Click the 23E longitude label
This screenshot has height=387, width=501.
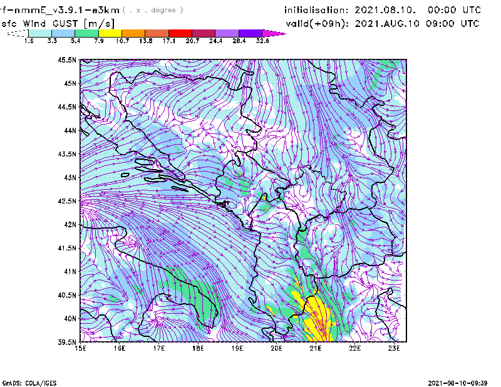(x=394, y=348)
